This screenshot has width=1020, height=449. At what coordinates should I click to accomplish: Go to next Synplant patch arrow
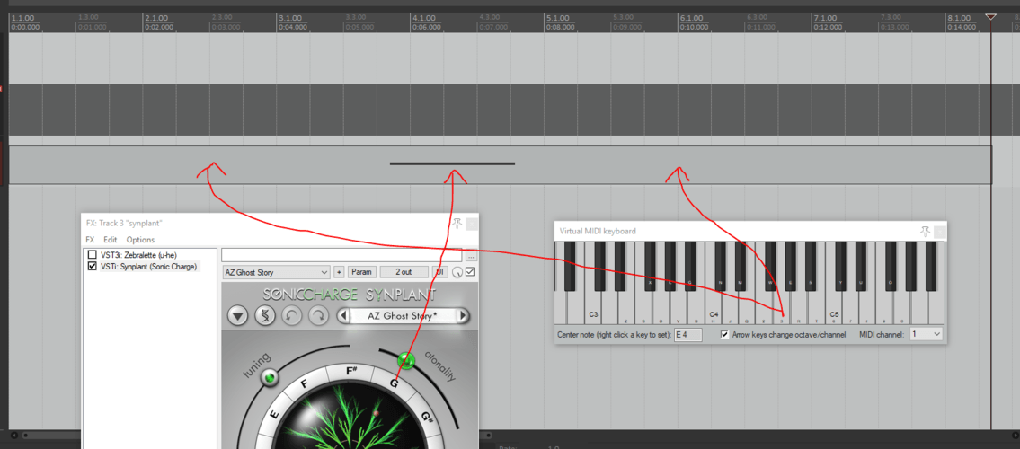point(463,316)
